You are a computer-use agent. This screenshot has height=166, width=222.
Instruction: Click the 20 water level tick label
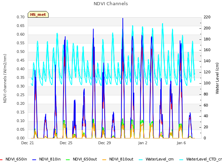[206, 127]
